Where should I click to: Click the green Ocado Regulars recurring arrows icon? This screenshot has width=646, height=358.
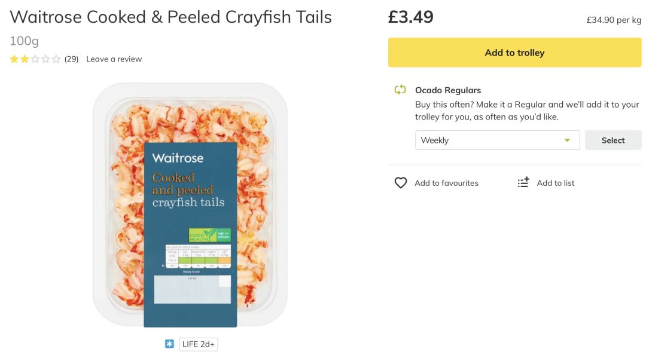pos(400,90)
